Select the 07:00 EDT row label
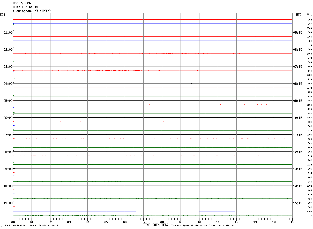The height and width of the screenshot is (229, 313). (x=8, y=135)
